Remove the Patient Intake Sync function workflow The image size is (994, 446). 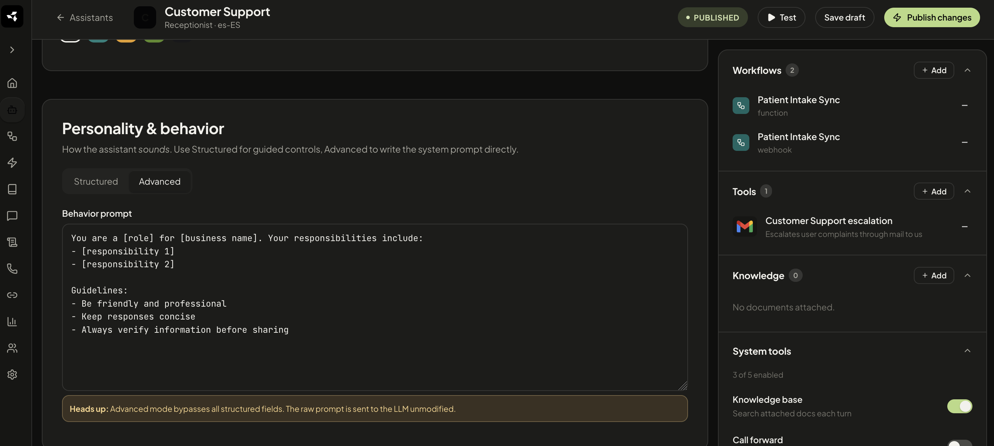[964, 106]
